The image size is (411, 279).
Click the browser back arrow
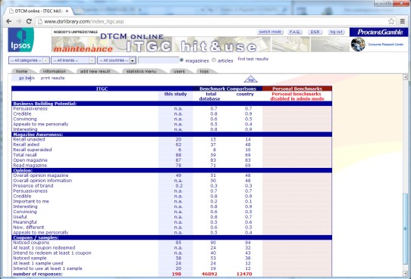coord(8,21)
